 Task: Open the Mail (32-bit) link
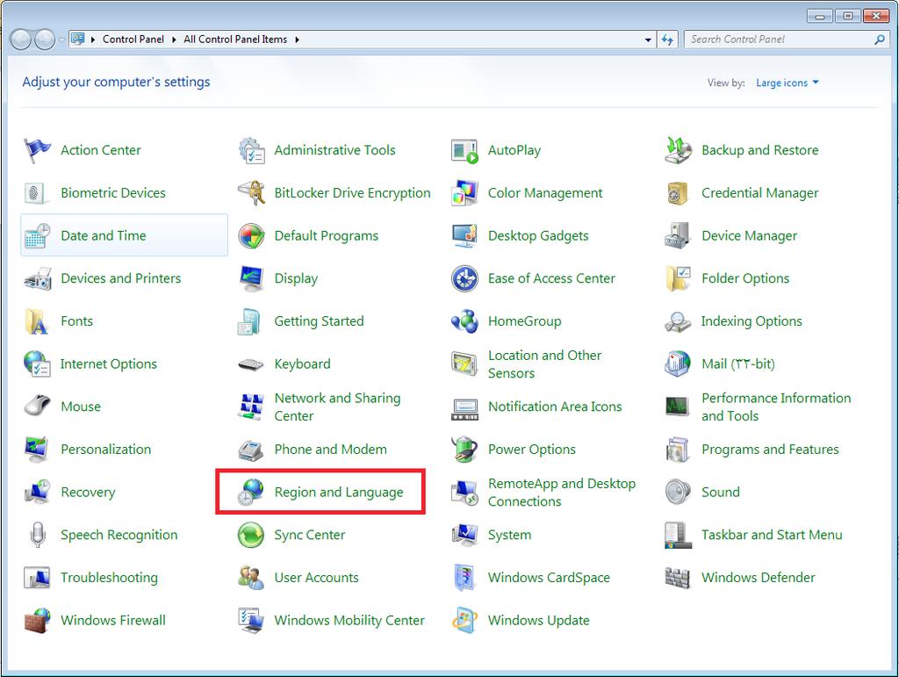tap(737, 364)
